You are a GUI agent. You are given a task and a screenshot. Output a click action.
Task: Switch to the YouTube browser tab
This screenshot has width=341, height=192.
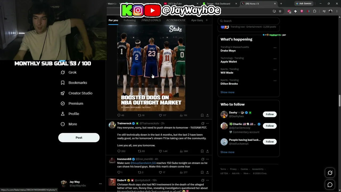pyautogui.click(x=181, y=3)
